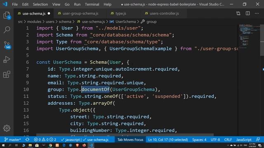Open the Explorer view in activity bar
The image size is (264, 148).
(x=7, y=15)
